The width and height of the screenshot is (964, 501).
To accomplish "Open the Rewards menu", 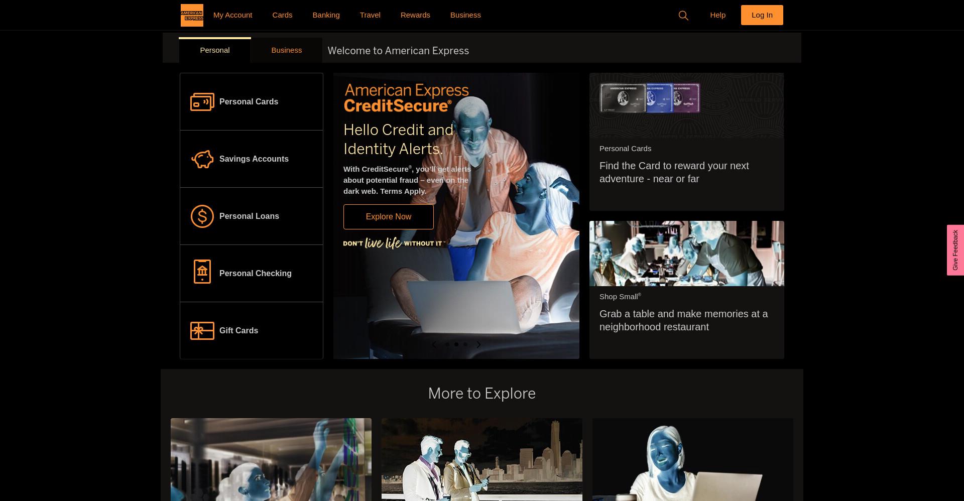I will [415, 15].
